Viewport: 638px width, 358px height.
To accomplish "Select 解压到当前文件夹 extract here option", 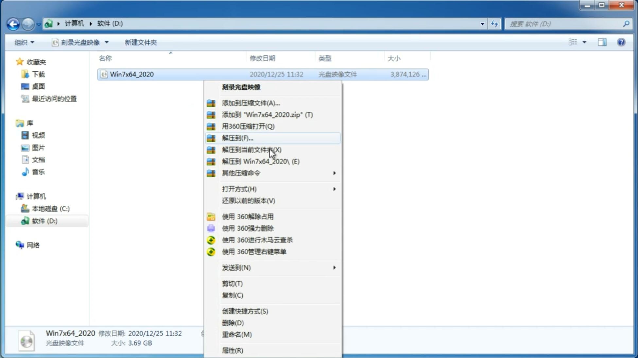I will (x=251, y=150).
